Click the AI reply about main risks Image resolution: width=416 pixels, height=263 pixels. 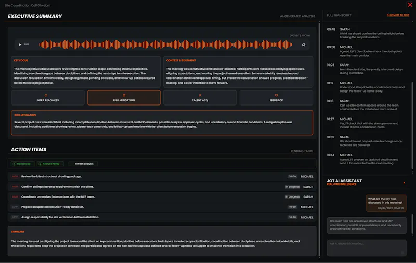tap(367, 226)
